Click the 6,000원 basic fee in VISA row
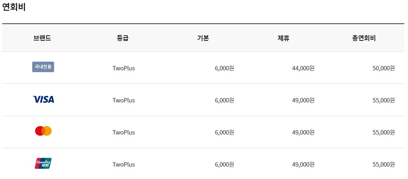Screen dimensions: 408x179 point(224,100)
